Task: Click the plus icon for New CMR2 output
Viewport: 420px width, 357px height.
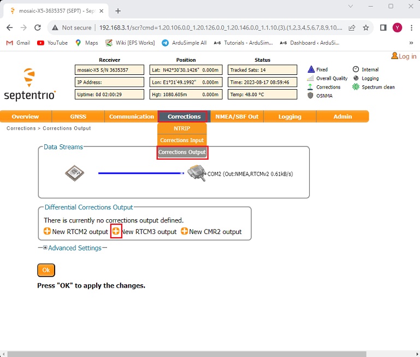Action: 184,232
